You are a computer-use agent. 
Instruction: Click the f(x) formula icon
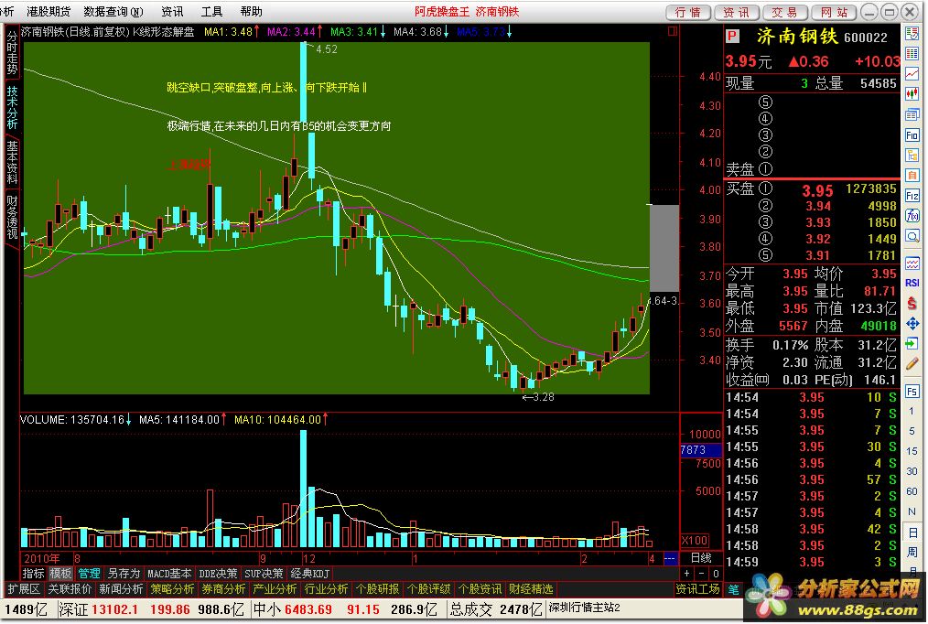[912, 216]
